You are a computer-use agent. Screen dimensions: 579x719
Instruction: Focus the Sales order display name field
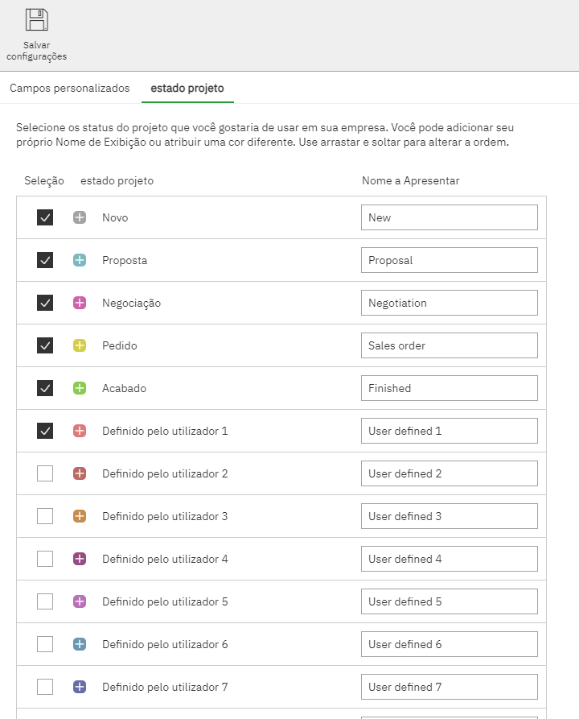(x=449, y=345)
